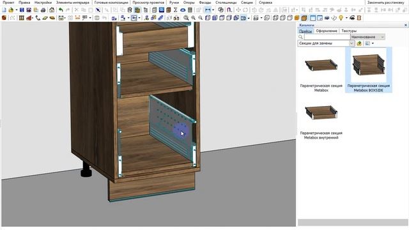Click the light bulb lighting icon
Image resolution: width=409 pixels, height=230 pixels.
point(341,18)
